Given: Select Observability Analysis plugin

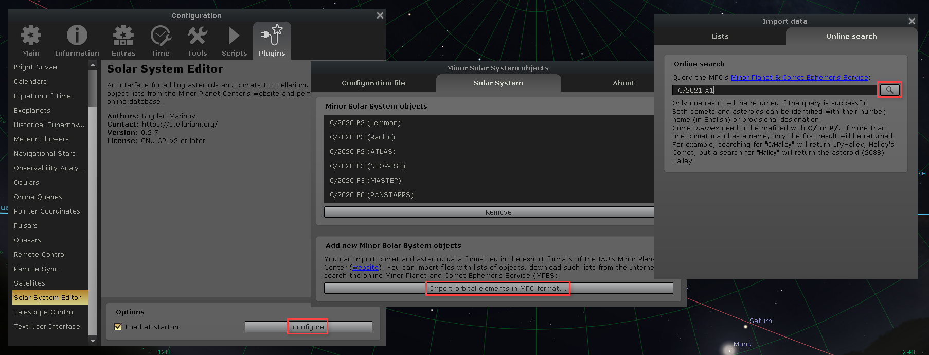Looking at the screenshot, I should (50, 168).
